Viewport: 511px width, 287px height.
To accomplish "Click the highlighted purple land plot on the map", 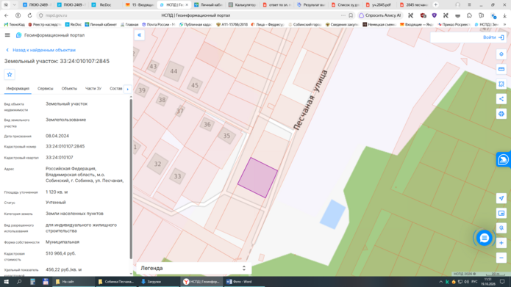I will [258, 178].
